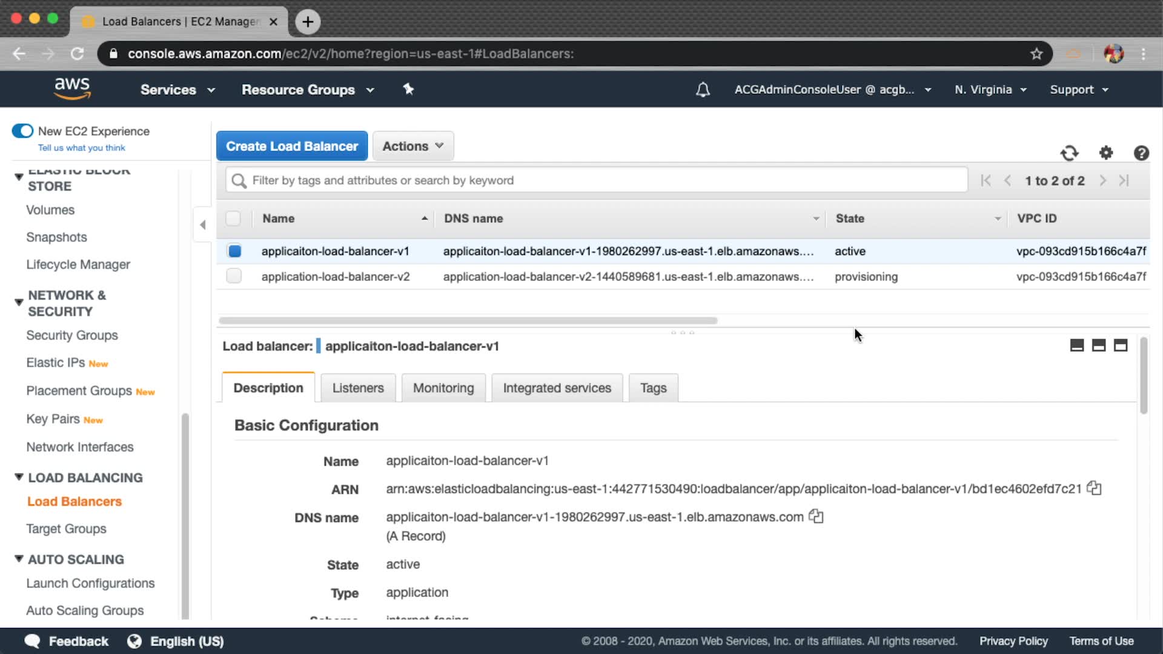This screenshot has height=654, width=1163.
Task: Toggle New EC2 Experience switch
Action: [x=23, y=131]
